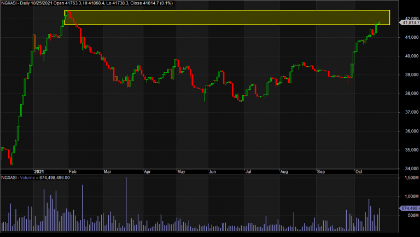Click the 1,000M volume axis label

[x=412, y=196]
